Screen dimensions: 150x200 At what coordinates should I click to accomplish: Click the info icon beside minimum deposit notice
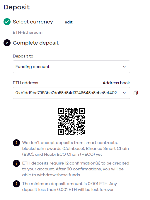tap(16, 184)
